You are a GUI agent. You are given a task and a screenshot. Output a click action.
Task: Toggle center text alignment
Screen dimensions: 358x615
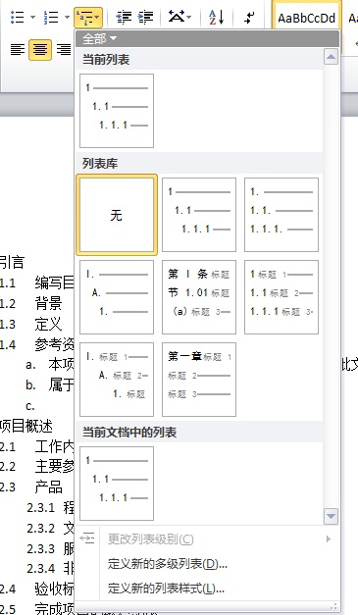click(39, 49)
